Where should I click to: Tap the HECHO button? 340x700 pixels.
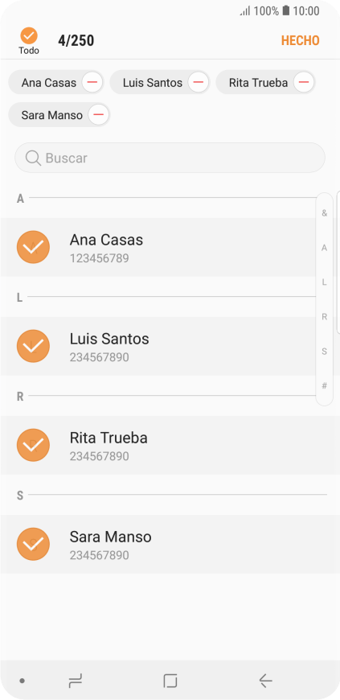(x=301, y=40)
